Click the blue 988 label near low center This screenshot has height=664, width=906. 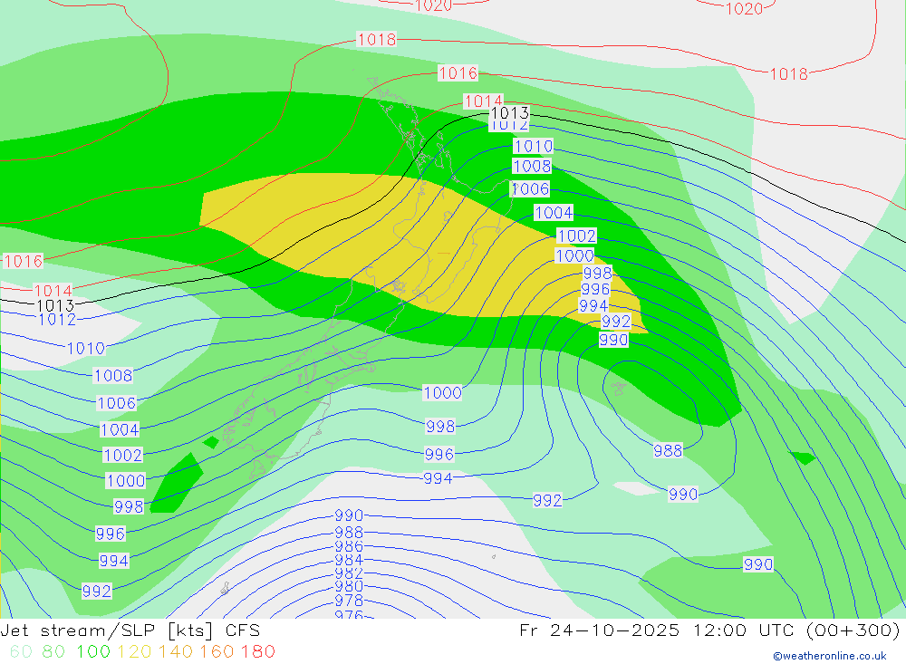(x=668, y=451)
